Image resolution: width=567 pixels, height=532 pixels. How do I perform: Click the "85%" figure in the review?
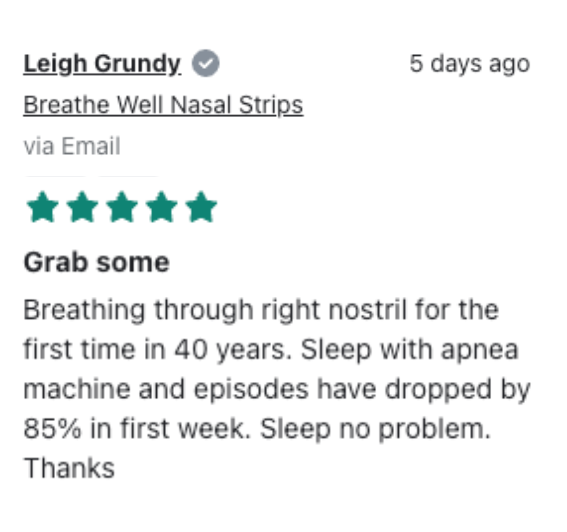(53, 429)
